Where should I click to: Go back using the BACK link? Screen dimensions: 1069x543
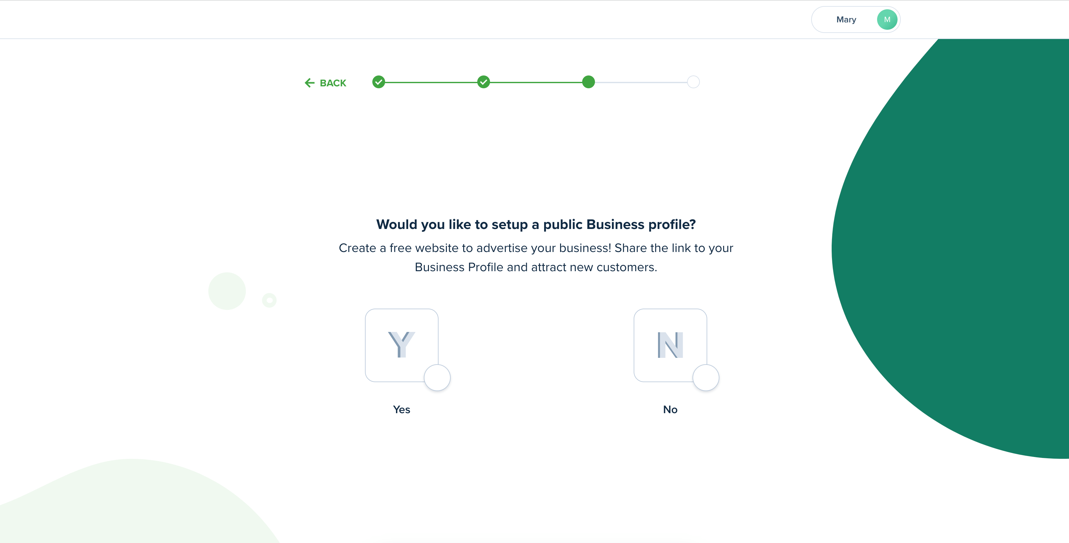325,83
